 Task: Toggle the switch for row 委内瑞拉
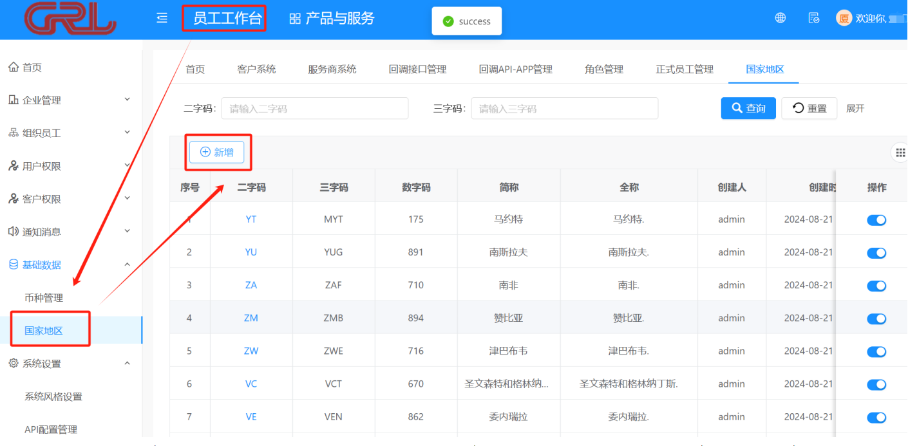[876, 418]
